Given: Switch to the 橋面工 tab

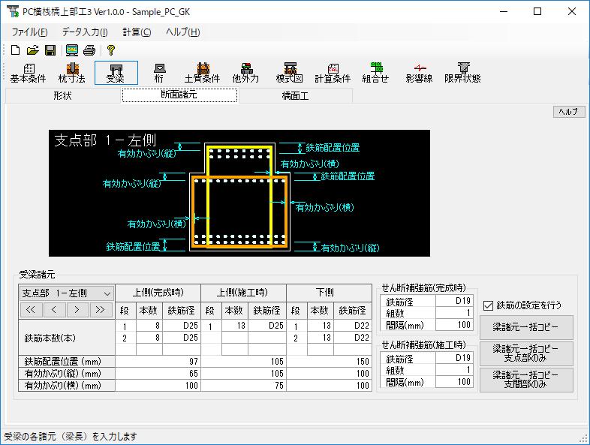Looking at the screenshot, I should (x=296, y=95).
